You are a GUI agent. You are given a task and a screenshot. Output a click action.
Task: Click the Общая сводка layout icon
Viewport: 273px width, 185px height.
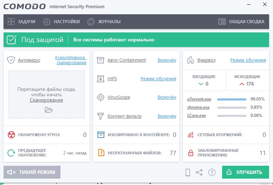[222, 22]
